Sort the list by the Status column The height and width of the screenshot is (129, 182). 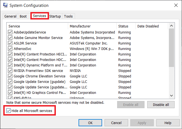[126, 26]
